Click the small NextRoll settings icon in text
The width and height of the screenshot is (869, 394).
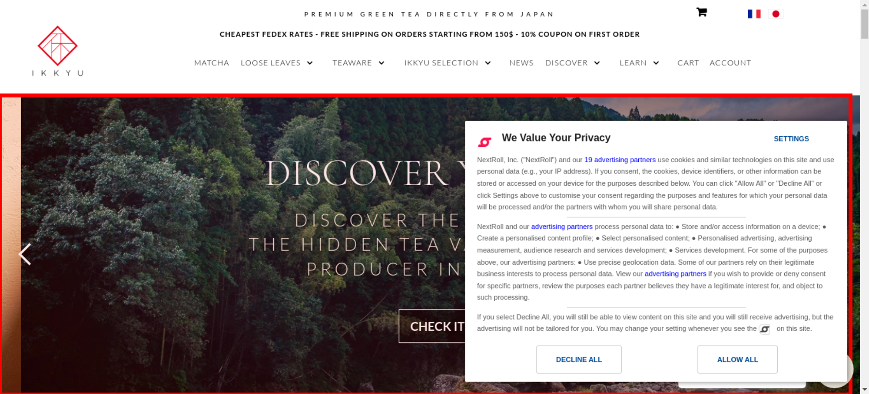tap(764, 329)
